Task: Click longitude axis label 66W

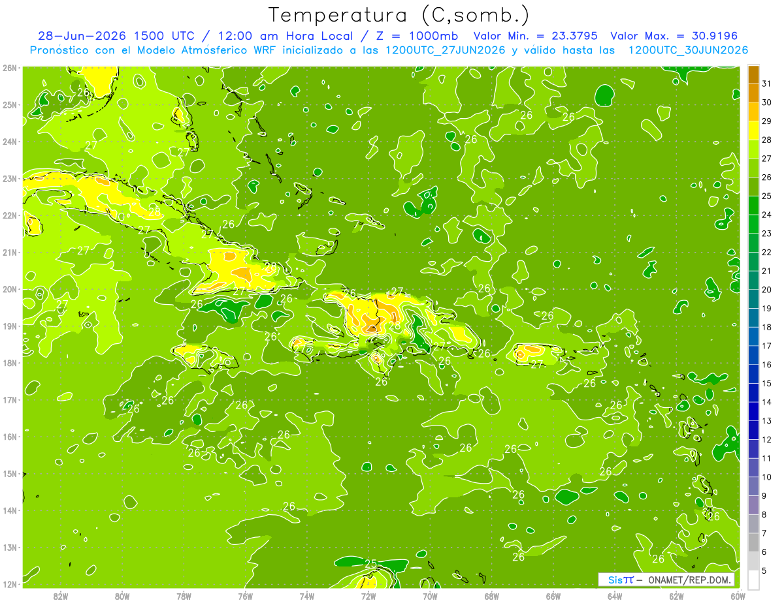Action: [553, 596]
